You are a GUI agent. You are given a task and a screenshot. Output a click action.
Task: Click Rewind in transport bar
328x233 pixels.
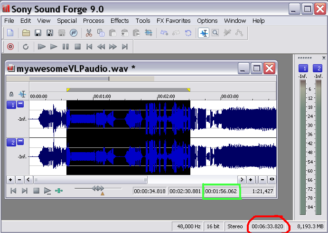101,47
